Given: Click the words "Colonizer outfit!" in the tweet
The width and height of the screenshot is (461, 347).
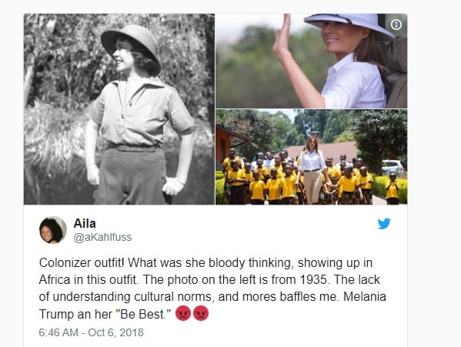Looking at the screenshot, I should point(82,262).
